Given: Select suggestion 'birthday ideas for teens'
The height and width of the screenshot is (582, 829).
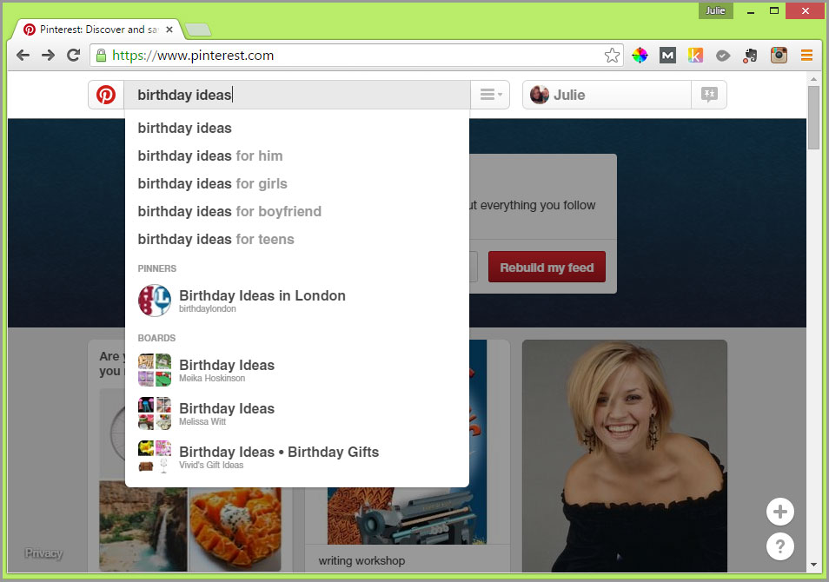Looking at the screenshot, I should (x=297, y=239).
